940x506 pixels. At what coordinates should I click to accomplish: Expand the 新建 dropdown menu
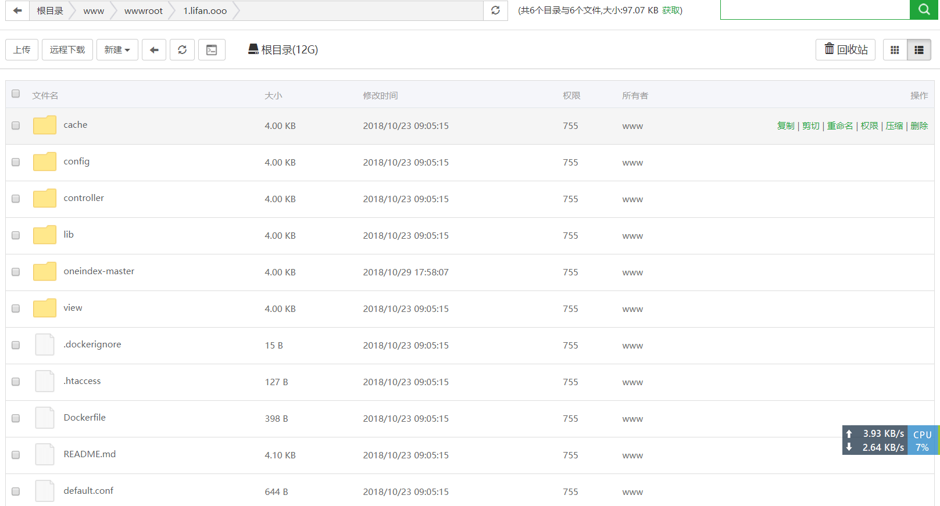pos(117,50)
